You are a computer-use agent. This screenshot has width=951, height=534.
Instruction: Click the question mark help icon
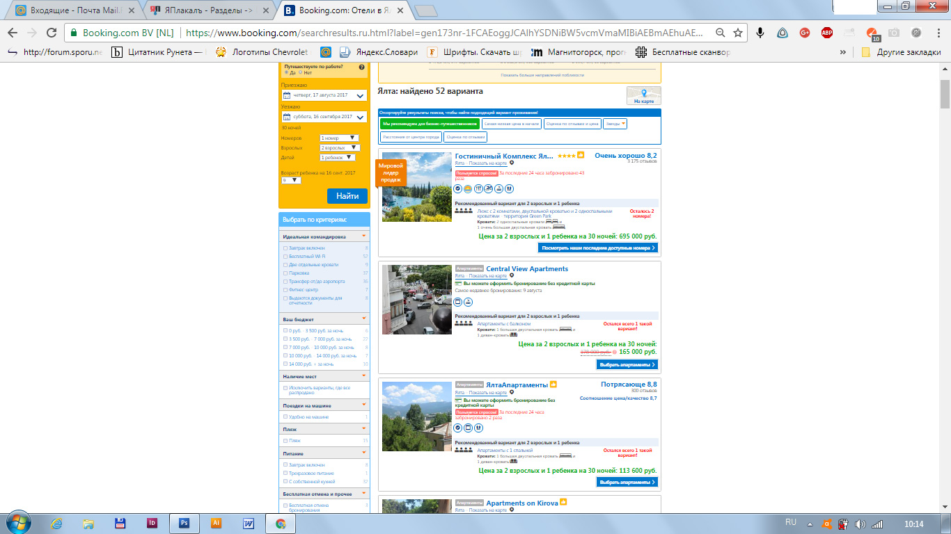[361, 67]
